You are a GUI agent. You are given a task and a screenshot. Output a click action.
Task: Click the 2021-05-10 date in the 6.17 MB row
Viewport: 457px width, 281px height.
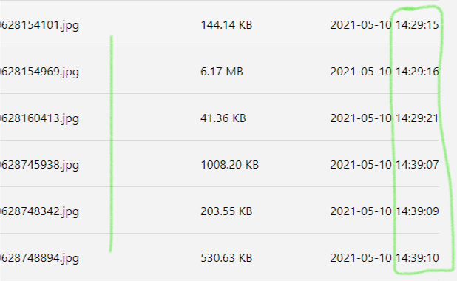(x=361, y=72)
